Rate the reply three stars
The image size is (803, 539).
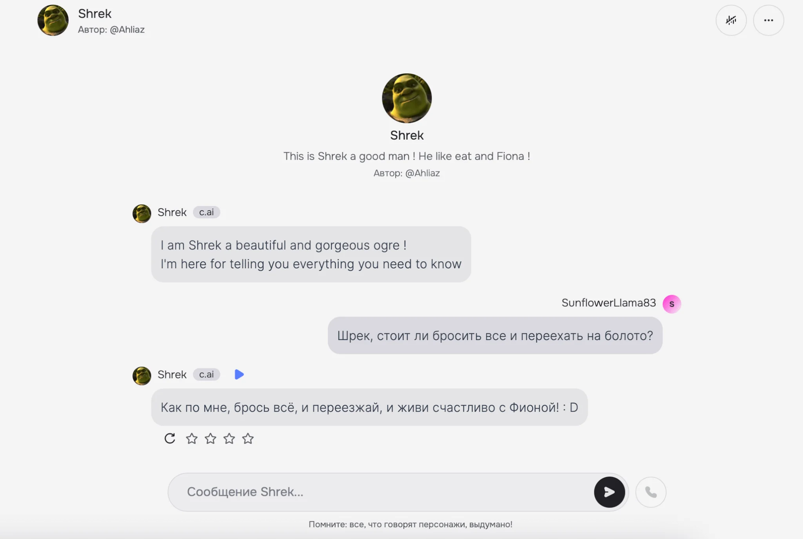229,438
